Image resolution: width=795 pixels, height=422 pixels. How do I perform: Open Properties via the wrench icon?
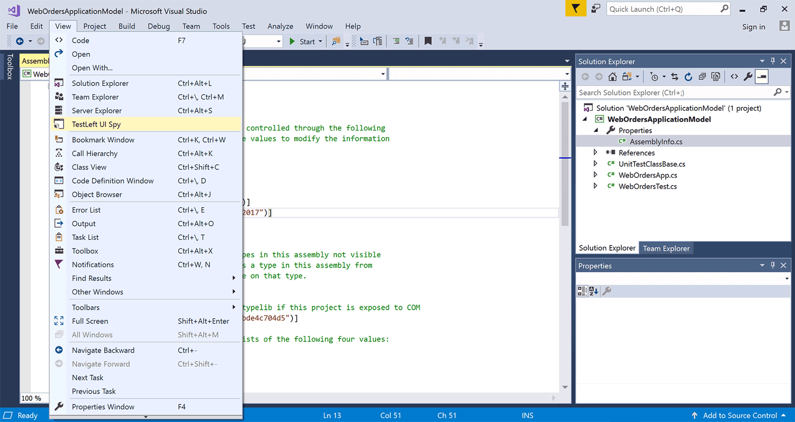click(x=748, y=76)
